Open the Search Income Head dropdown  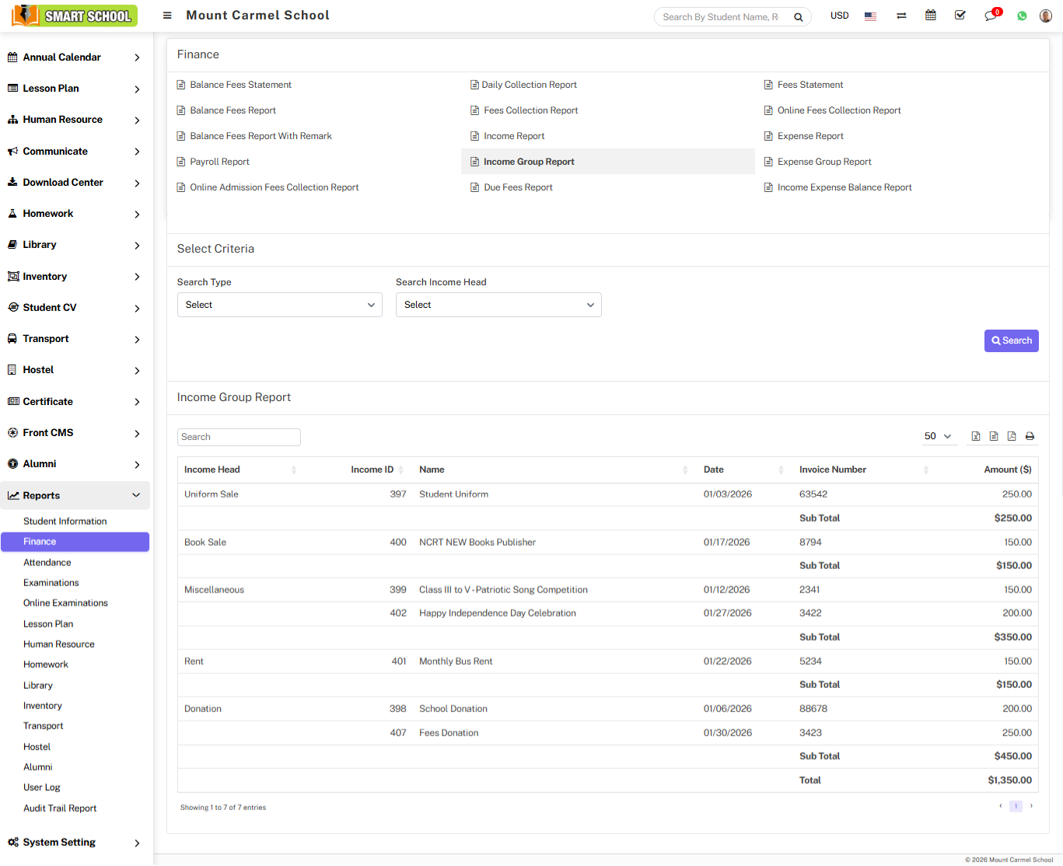pyautogui.click(x=498, y=305)
